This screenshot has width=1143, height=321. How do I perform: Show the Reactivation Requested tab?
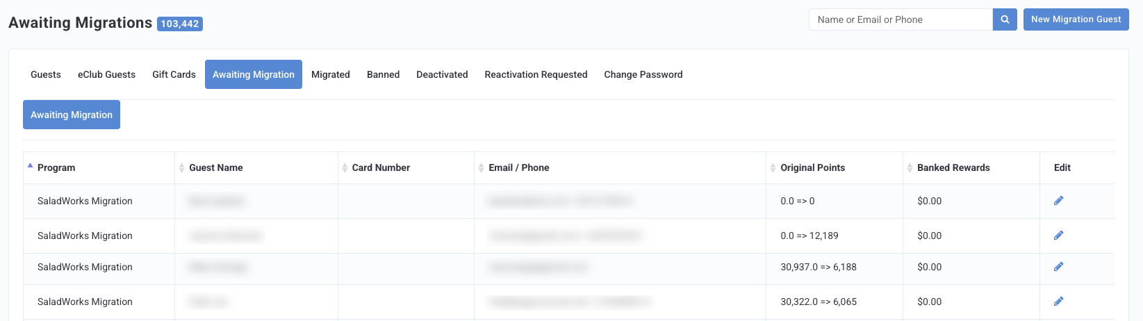(536, 74)
